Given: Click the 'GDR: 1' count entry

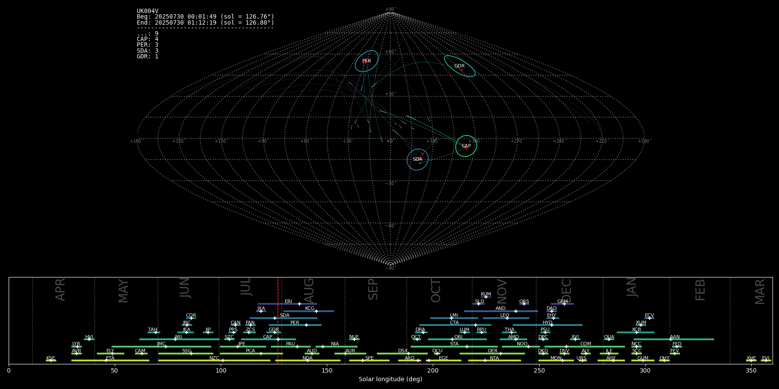Looking at the screenshot, I should (148, 57).
